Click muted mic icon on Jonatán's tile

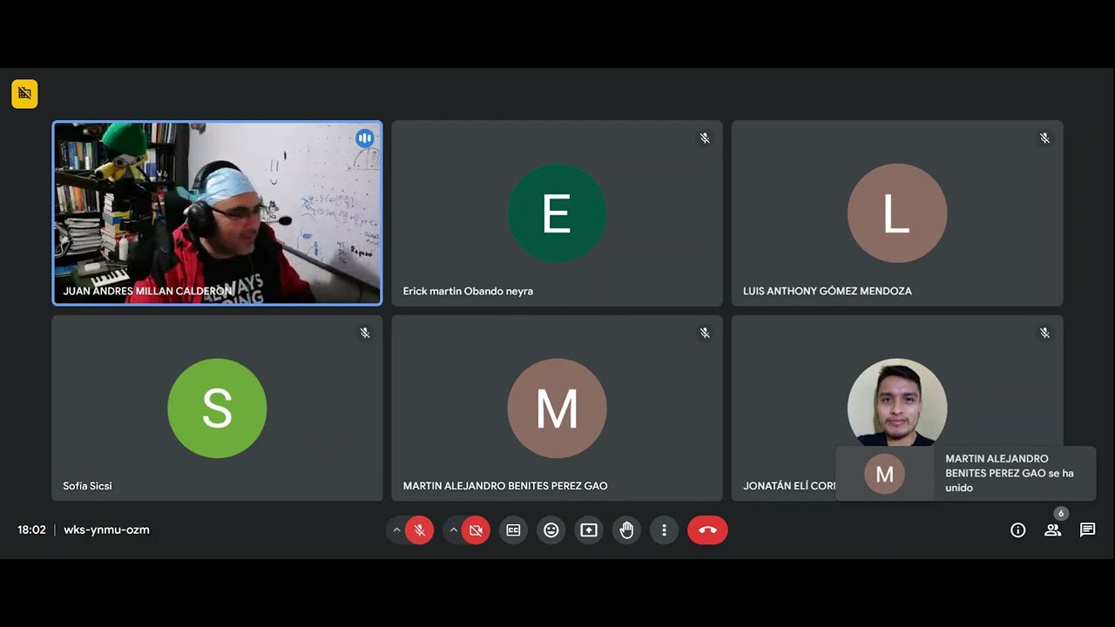click(1044, 334)
